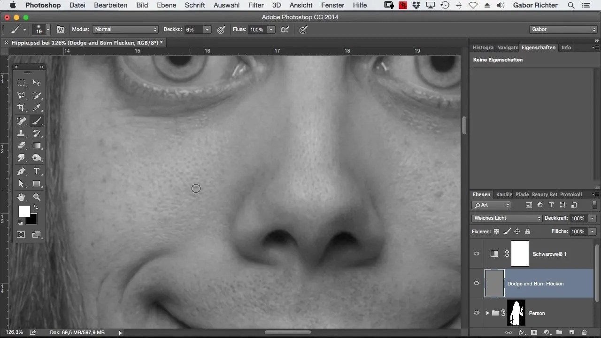Open the Fluss flow slider arrow
The image size is (601, 338).
tap(271, 30)
